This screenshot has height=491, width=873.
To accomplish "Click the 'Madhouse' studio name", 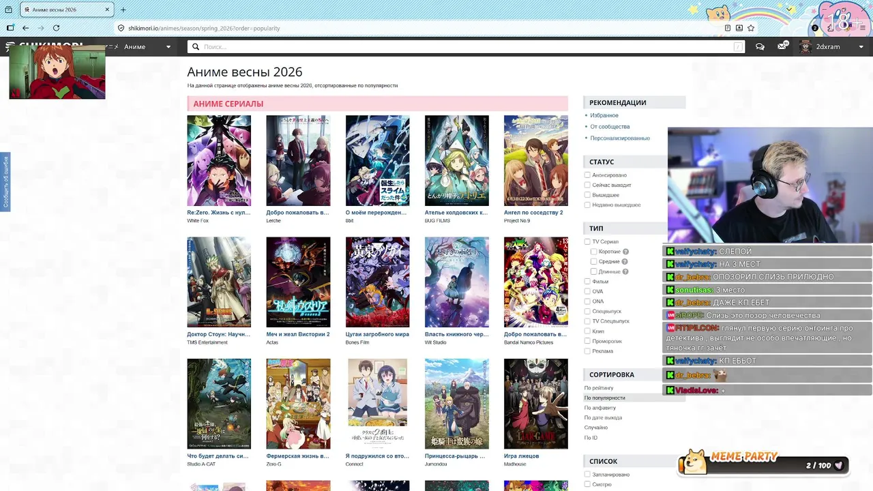I will tap(515, 464).
